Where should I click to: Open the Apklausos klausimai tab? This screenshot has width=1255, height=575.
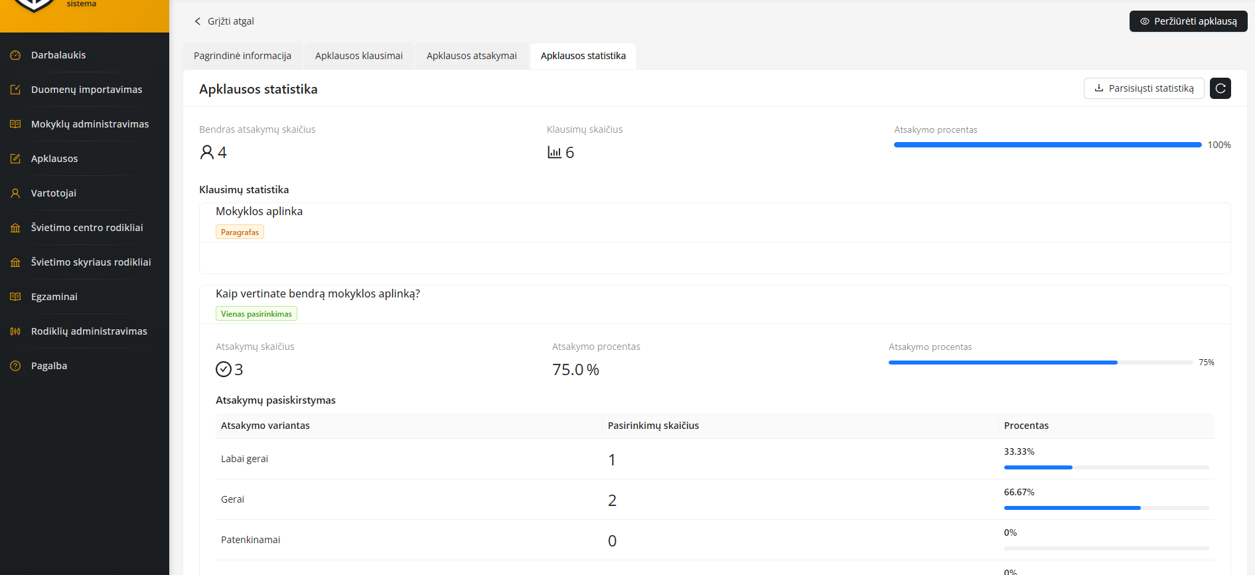358,56
